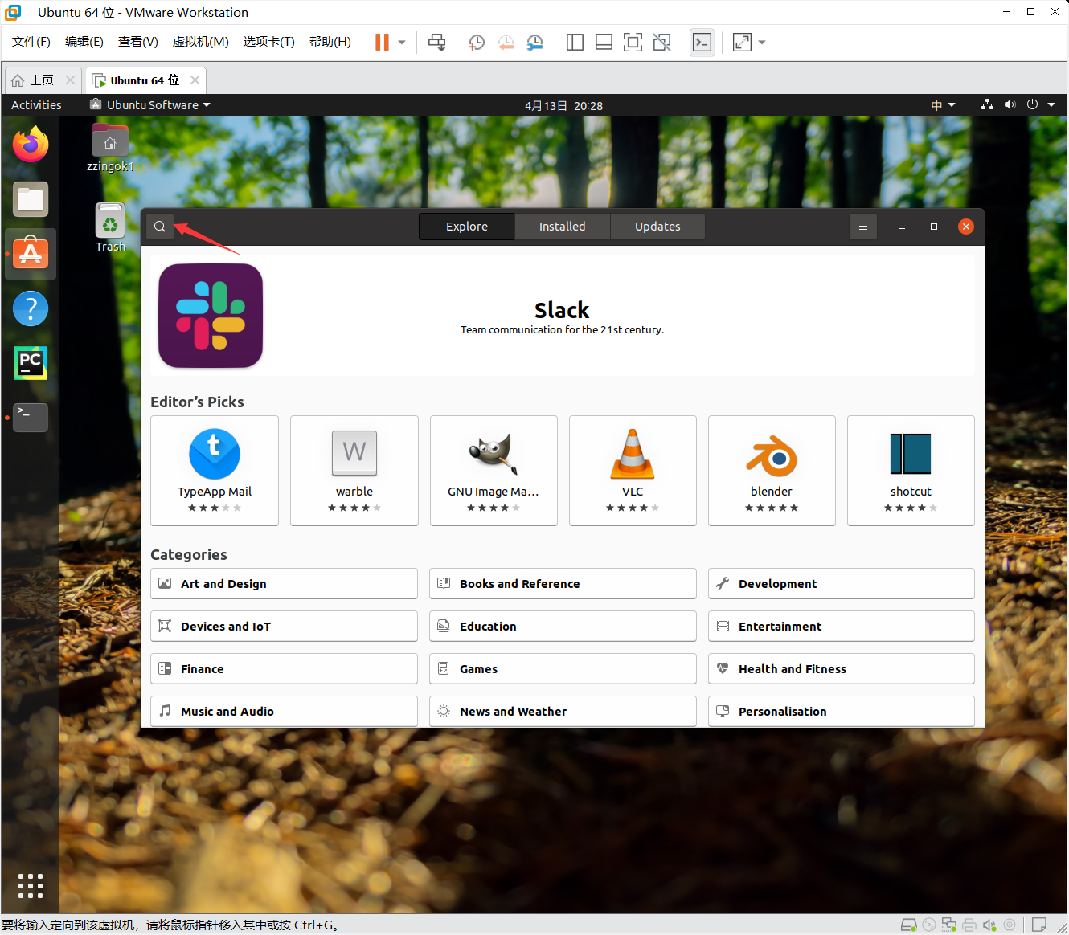Open the power icon in top bar
1069x935 pixels.
click(x=1033, y=105)
